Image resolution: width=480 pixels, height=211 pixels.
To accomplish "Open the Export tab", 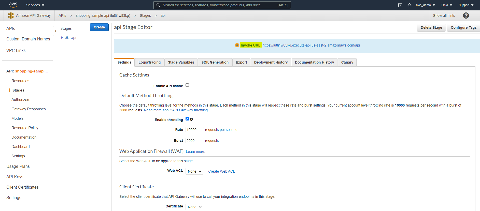I will pyautogui.click(x=241, y=62).
